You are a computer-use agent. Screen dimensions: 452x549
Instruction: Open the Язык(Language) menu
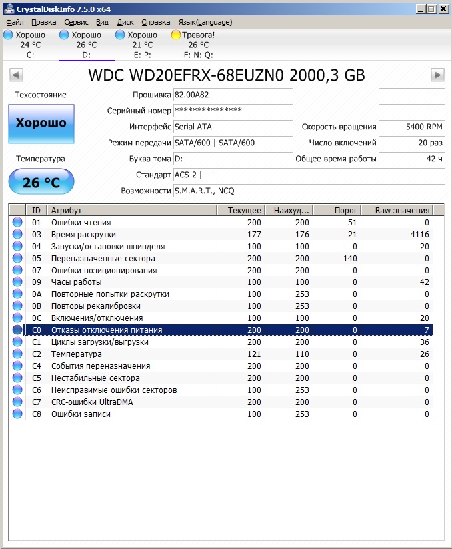(x=205, y=22)
